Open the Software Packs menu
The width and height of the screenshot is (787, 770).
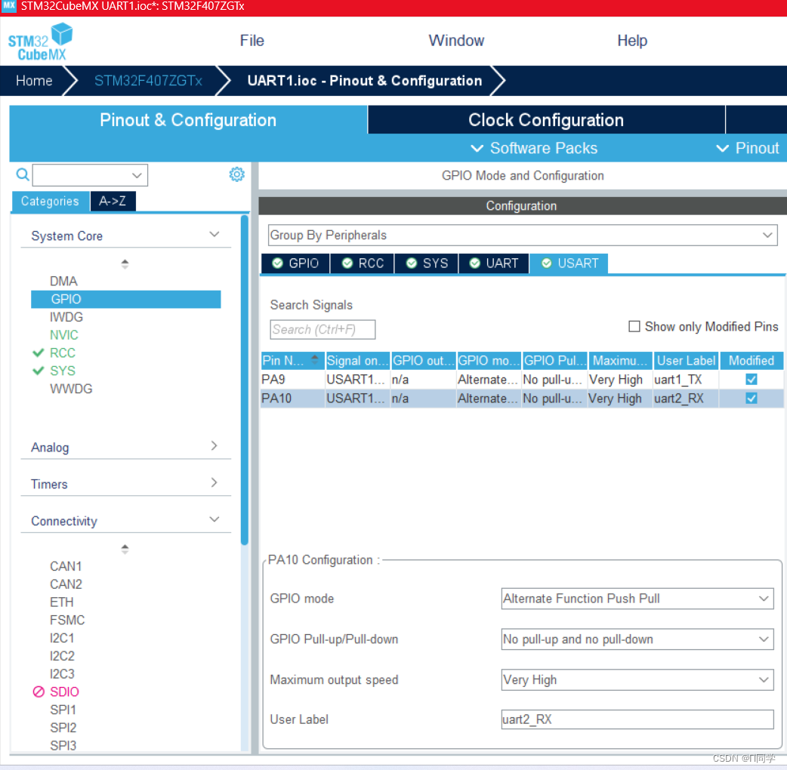(x=534, y=148)
